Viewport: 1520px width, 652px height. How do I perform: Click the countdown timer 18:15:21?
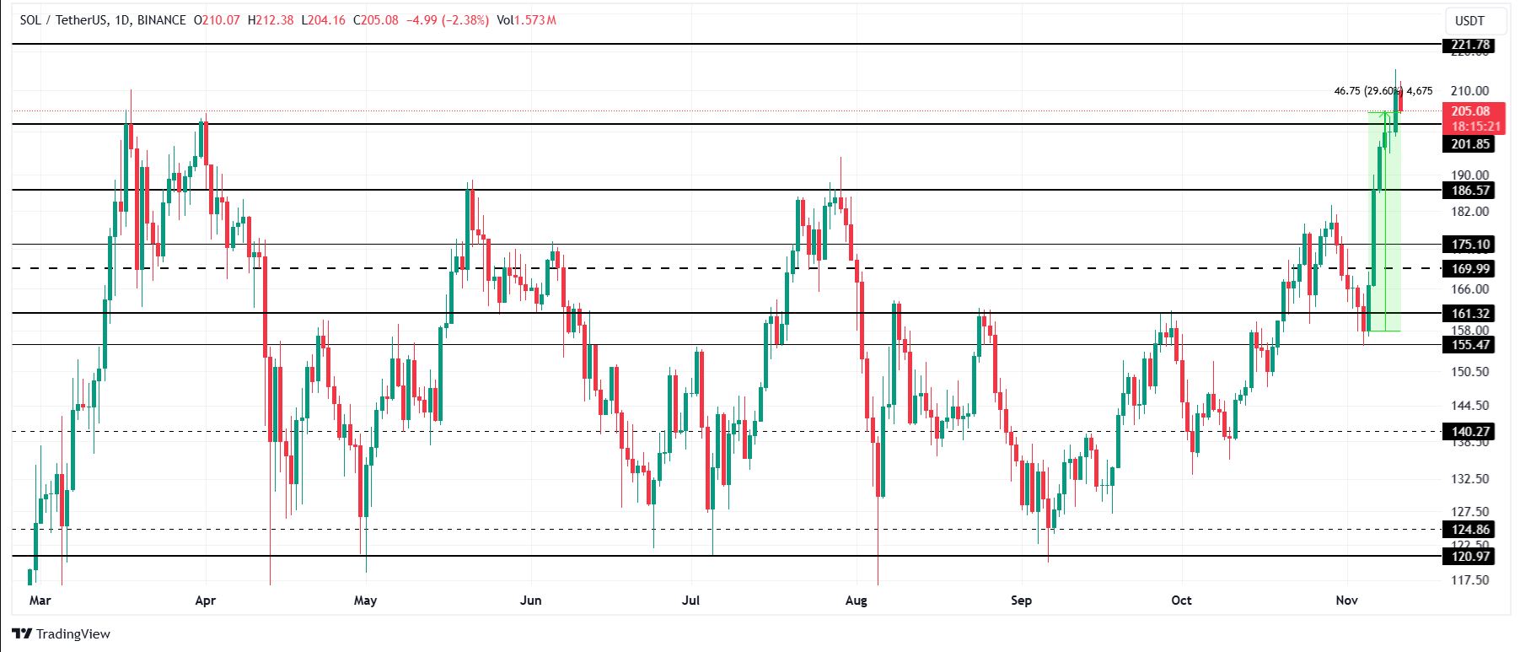1475,127
